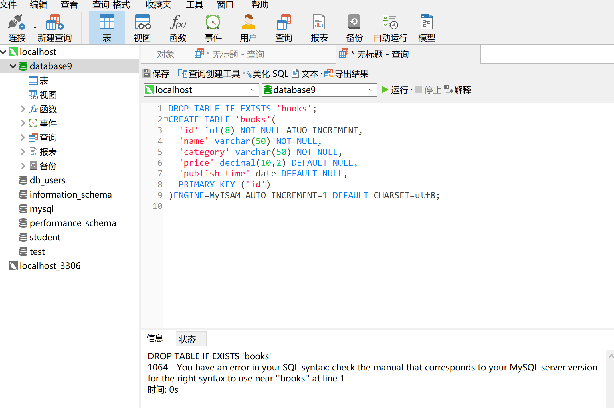The height and width of the screenshot is (408, 614).
Task: Select the db_users database
Action: [42, 180]
